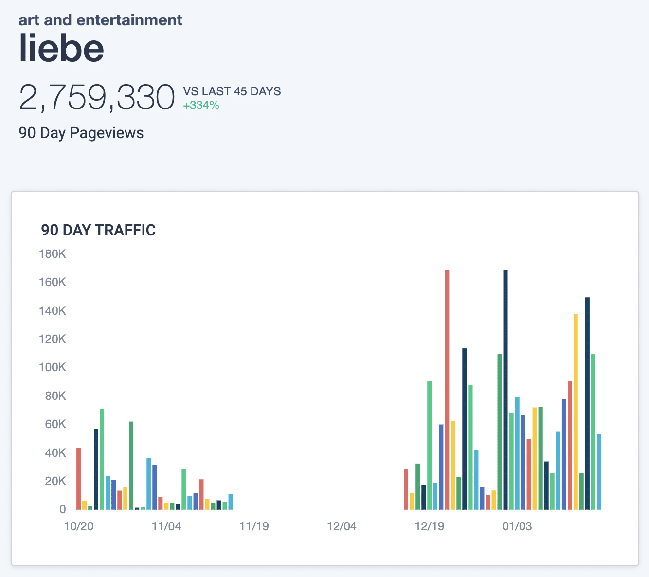Viewport: 649px width, 577px height.
Task: Select the green bar reaching about 70K near 10/20
Action: point(102,459)
